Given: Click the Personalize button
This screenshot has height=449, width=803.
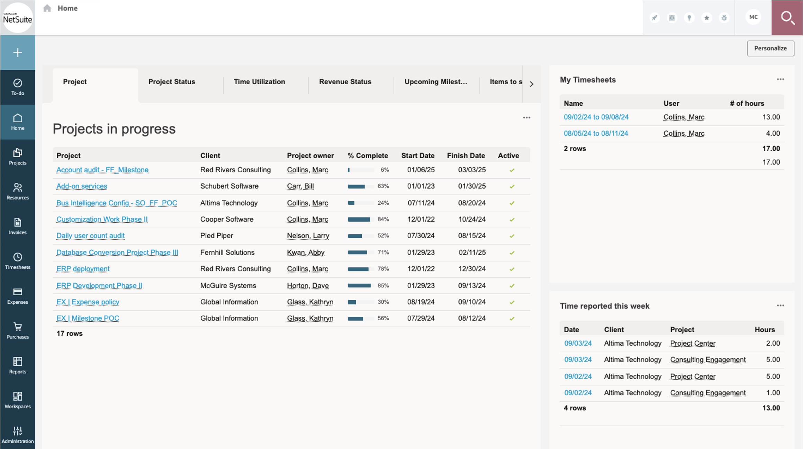Looking at the screenshot, I should point(770,48).
